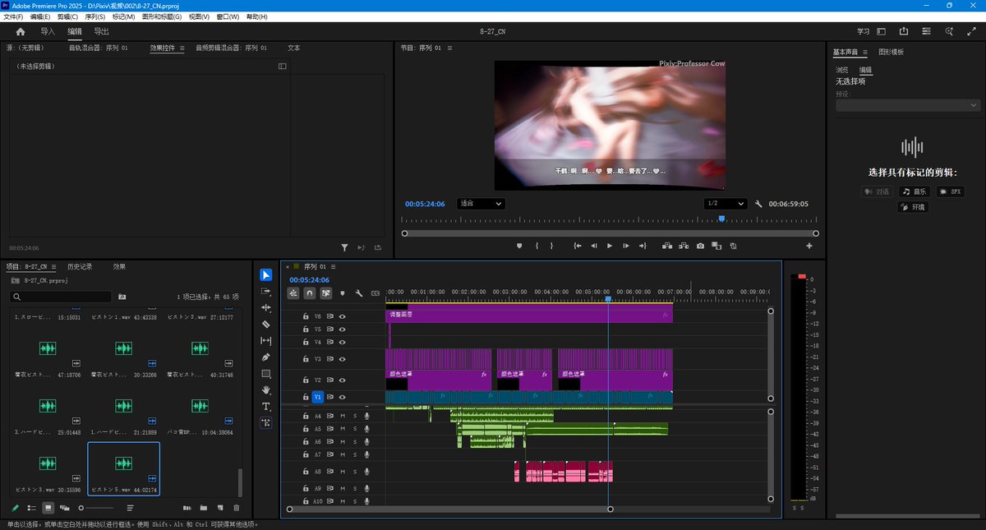Open the filter bin search icon
The image size is (986, 530).
click(122, 297)
